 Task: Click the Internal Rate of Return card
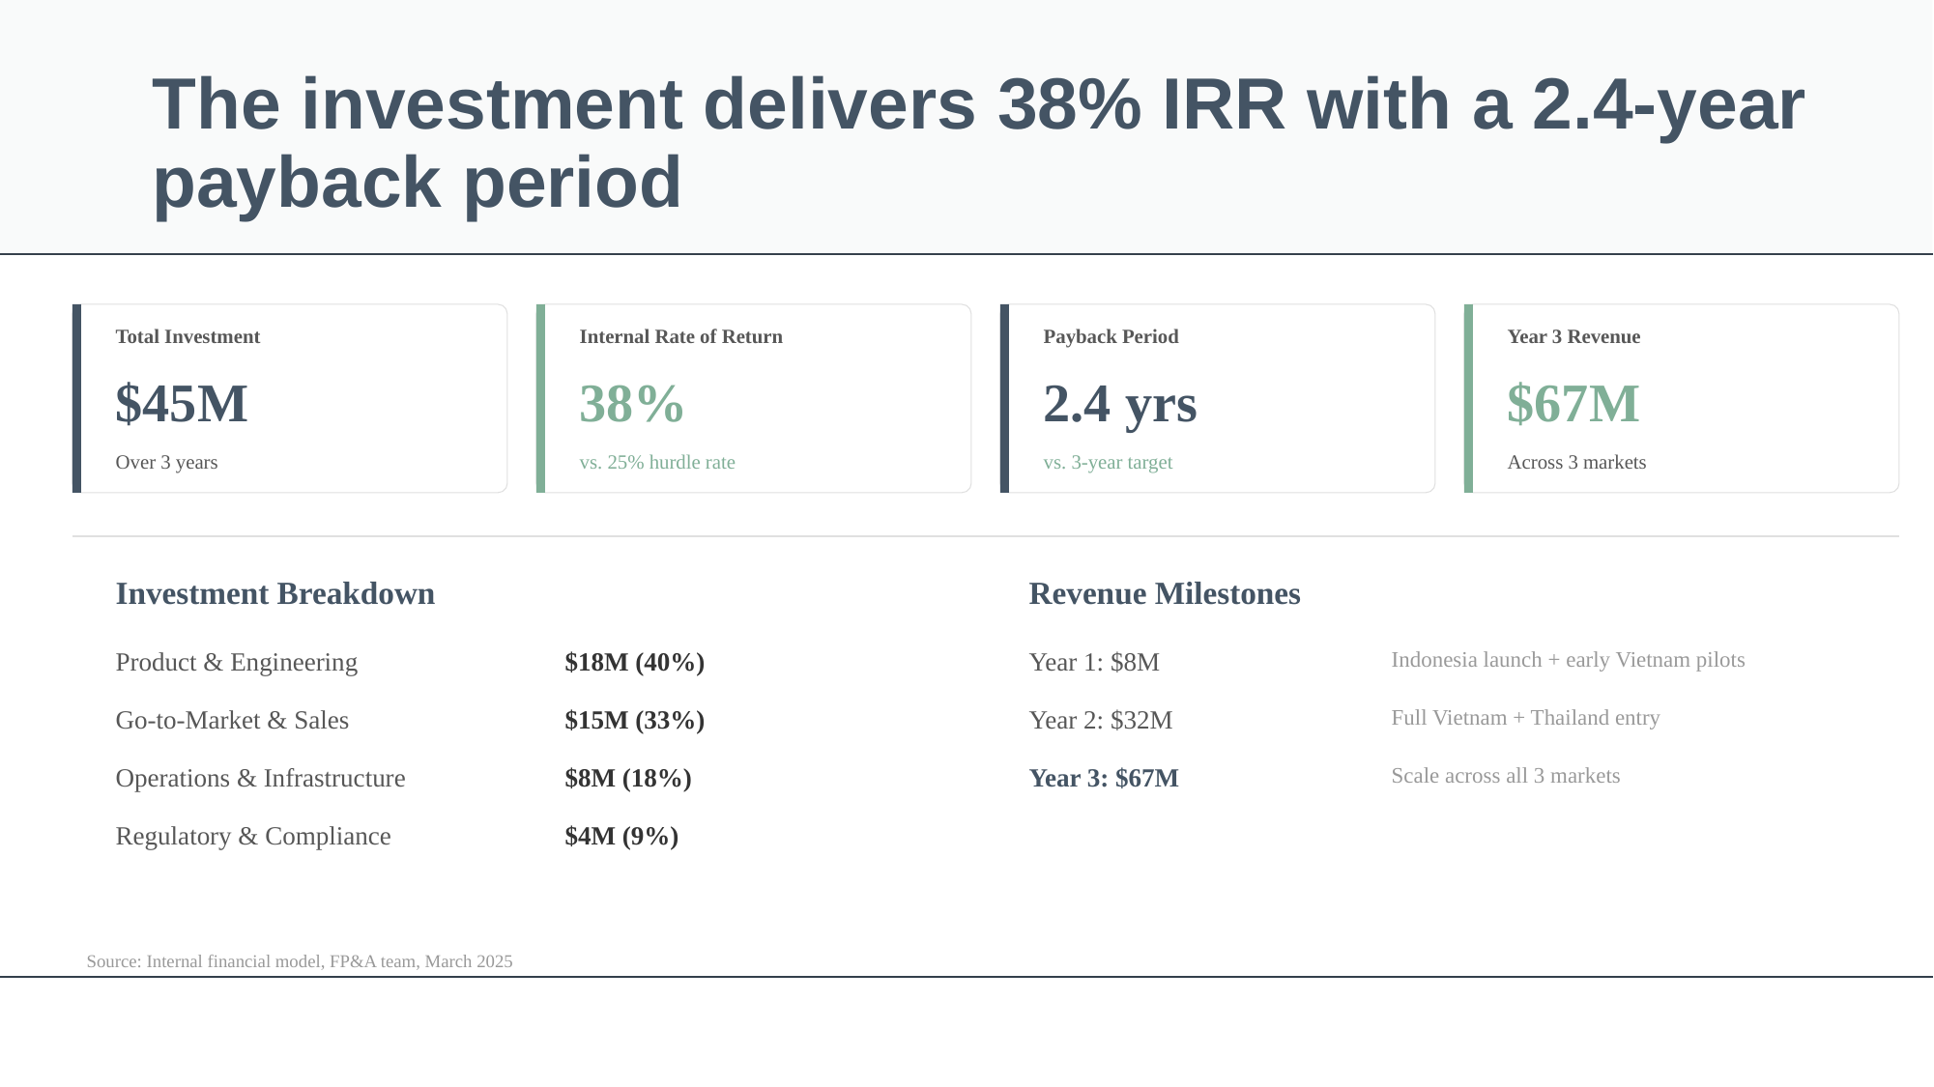[754, 398]
